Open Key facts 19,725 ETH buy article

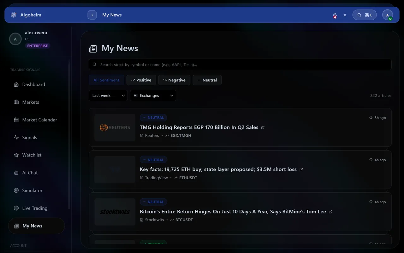coord(218,169)
